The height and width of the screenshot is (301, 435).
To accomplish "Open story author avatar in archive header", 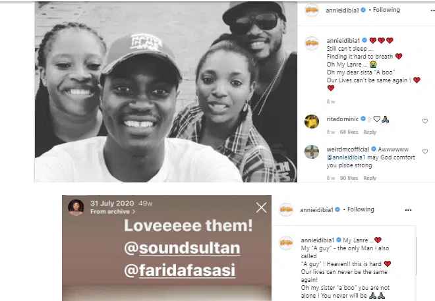I will [x=76, y=207].
